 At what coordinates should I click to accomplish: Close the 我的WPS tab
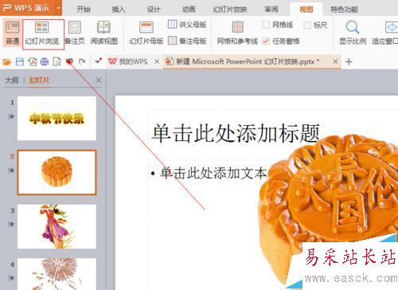(157, 61)
